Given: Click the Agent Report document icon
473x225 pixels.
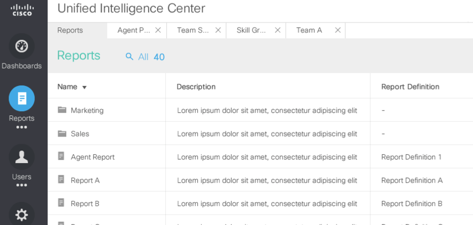Looking at the screenshot, I should pyautogui.click(x=61, y=156).
